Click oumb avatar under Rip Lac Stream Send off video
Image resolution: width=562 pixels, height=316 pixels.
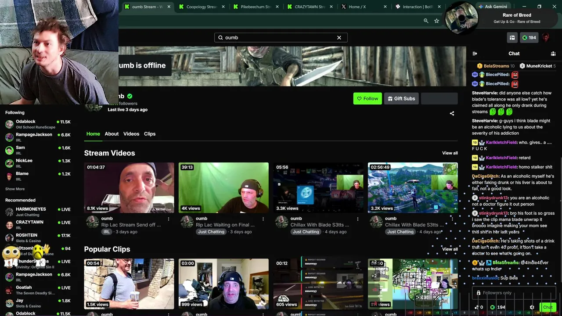coord(92,222)
